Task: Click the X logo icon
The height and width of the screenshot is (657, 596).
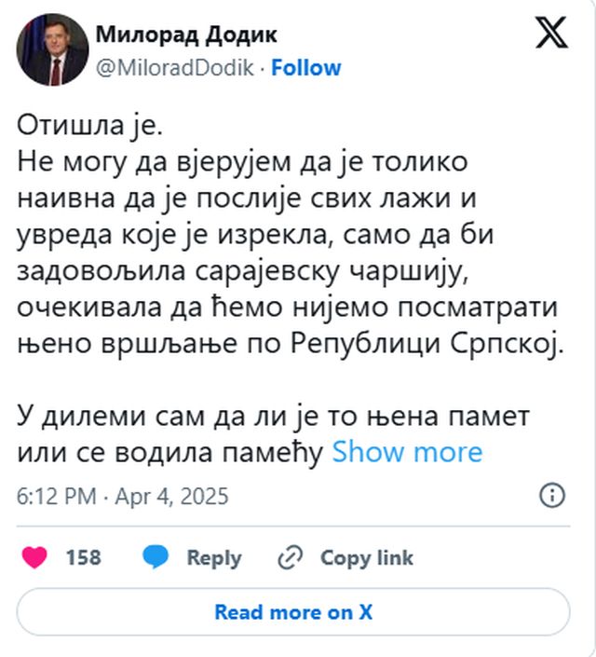Action: click(x=551, y=35)
